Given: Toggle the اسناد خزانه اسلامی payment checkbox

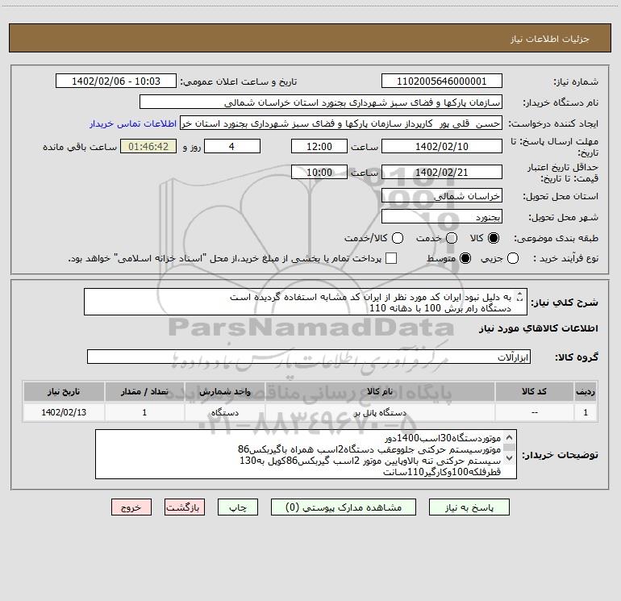Looking at the screenshot, I should tap(391, 258).
